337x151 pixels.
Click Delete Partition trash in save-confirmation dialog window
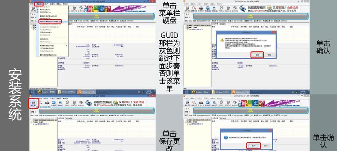point(228,103)
